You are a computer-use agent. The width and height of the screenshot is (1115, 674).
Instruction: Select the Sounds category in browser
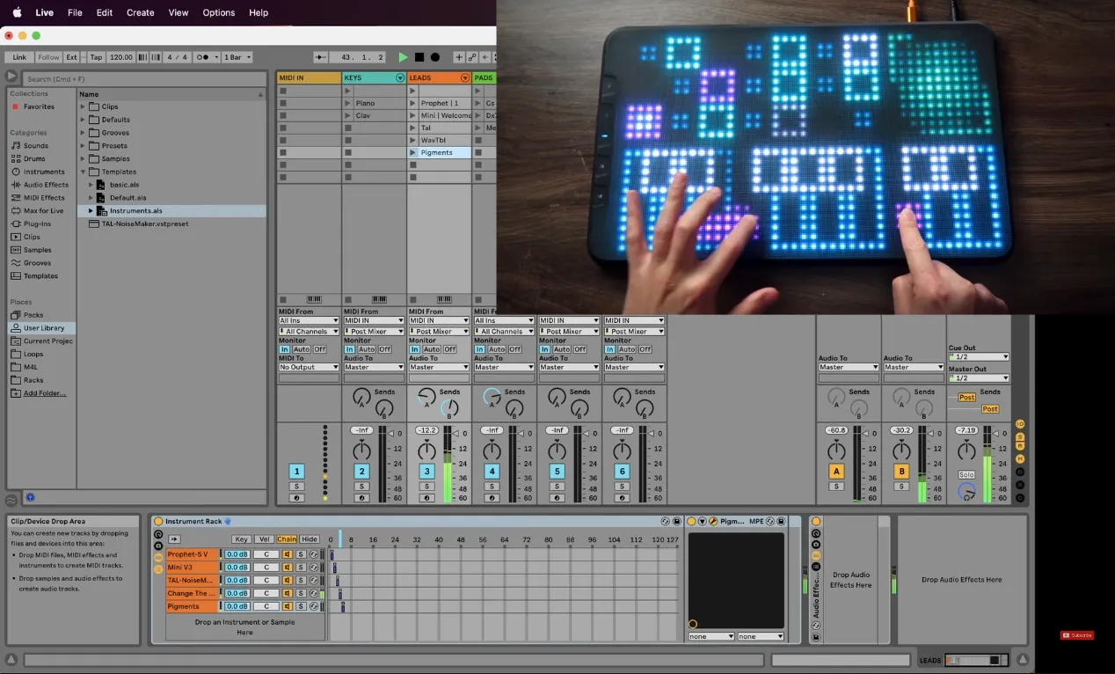click(x=36, y=146)
